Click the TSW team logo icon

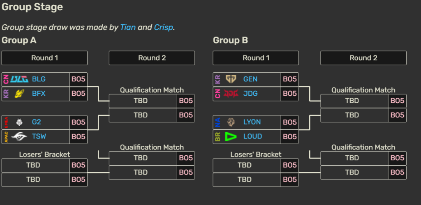(x=19, y=136)
